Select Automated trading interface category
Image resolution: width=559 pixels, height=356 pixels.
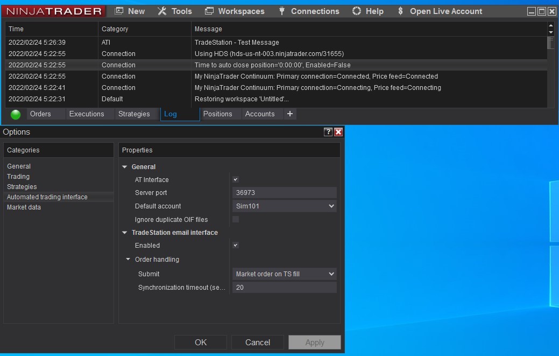(59, 197)
